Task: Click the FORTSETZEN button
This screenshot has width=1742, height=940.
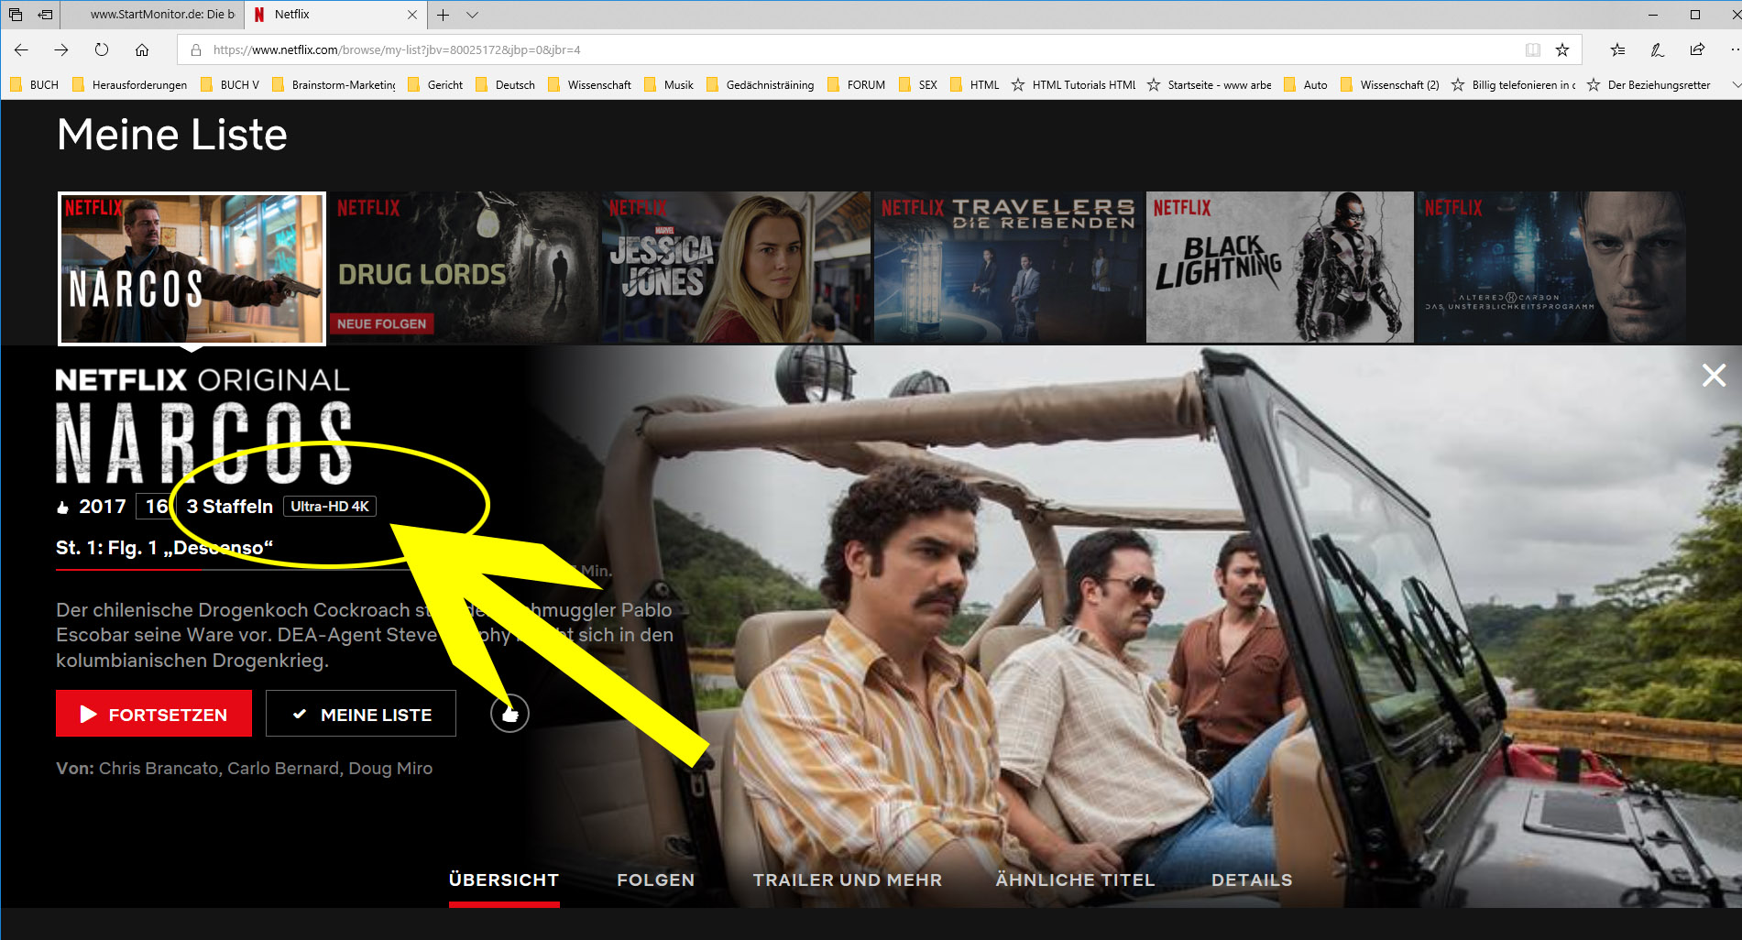Action: coord(153,714)
